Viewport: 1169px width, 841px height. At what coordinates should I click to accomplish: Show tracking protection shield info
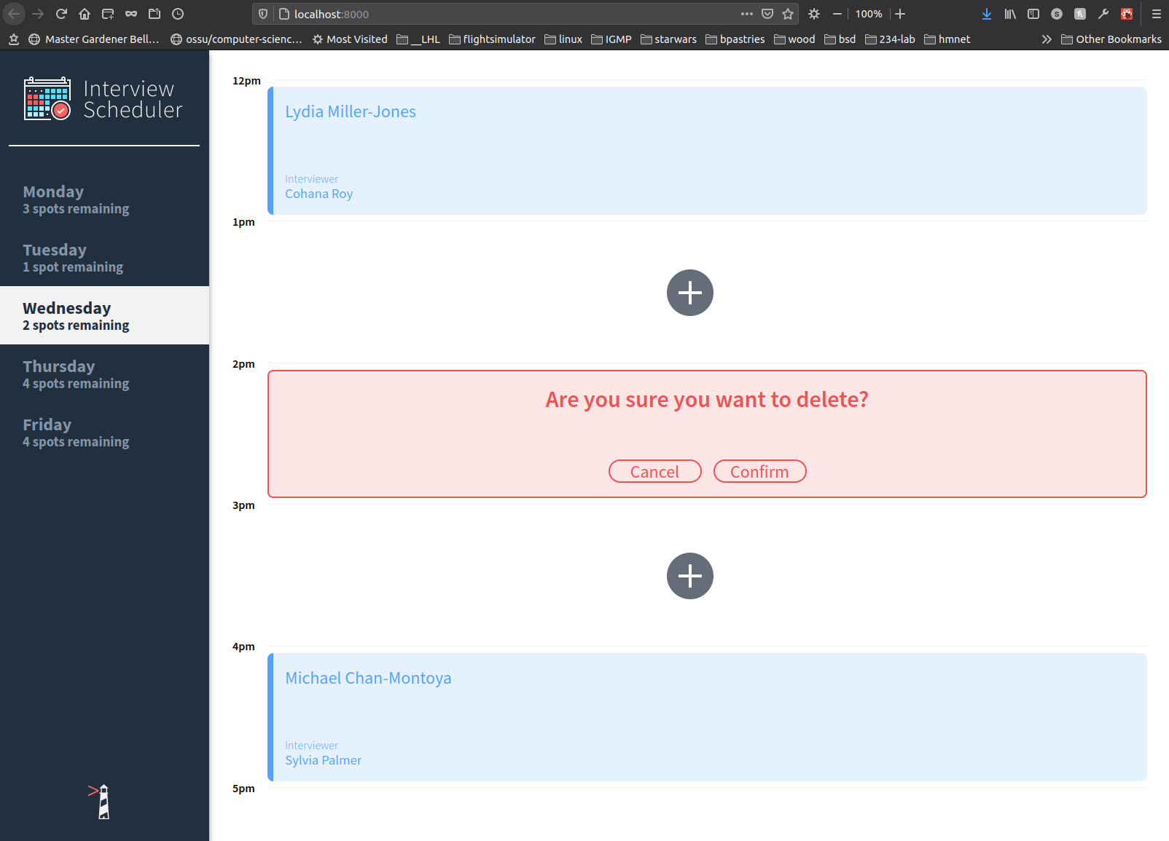(x=263, y=14)
